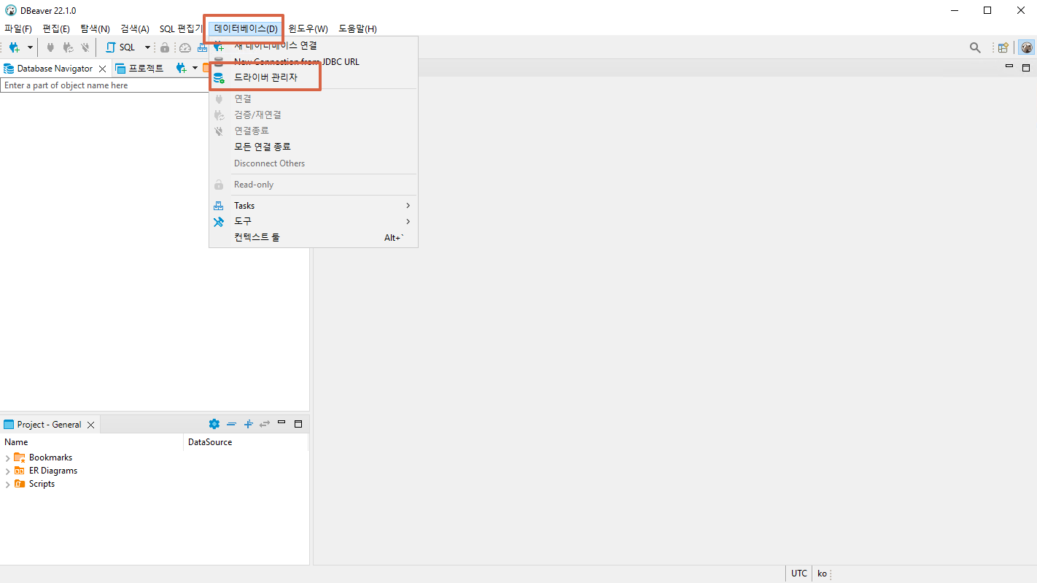Screen dimensions: 1037x583
Task: Open the dropdown arrow beside the main toolbar New Connection icon
Action: pyautogui.click(x=30, y=47)
